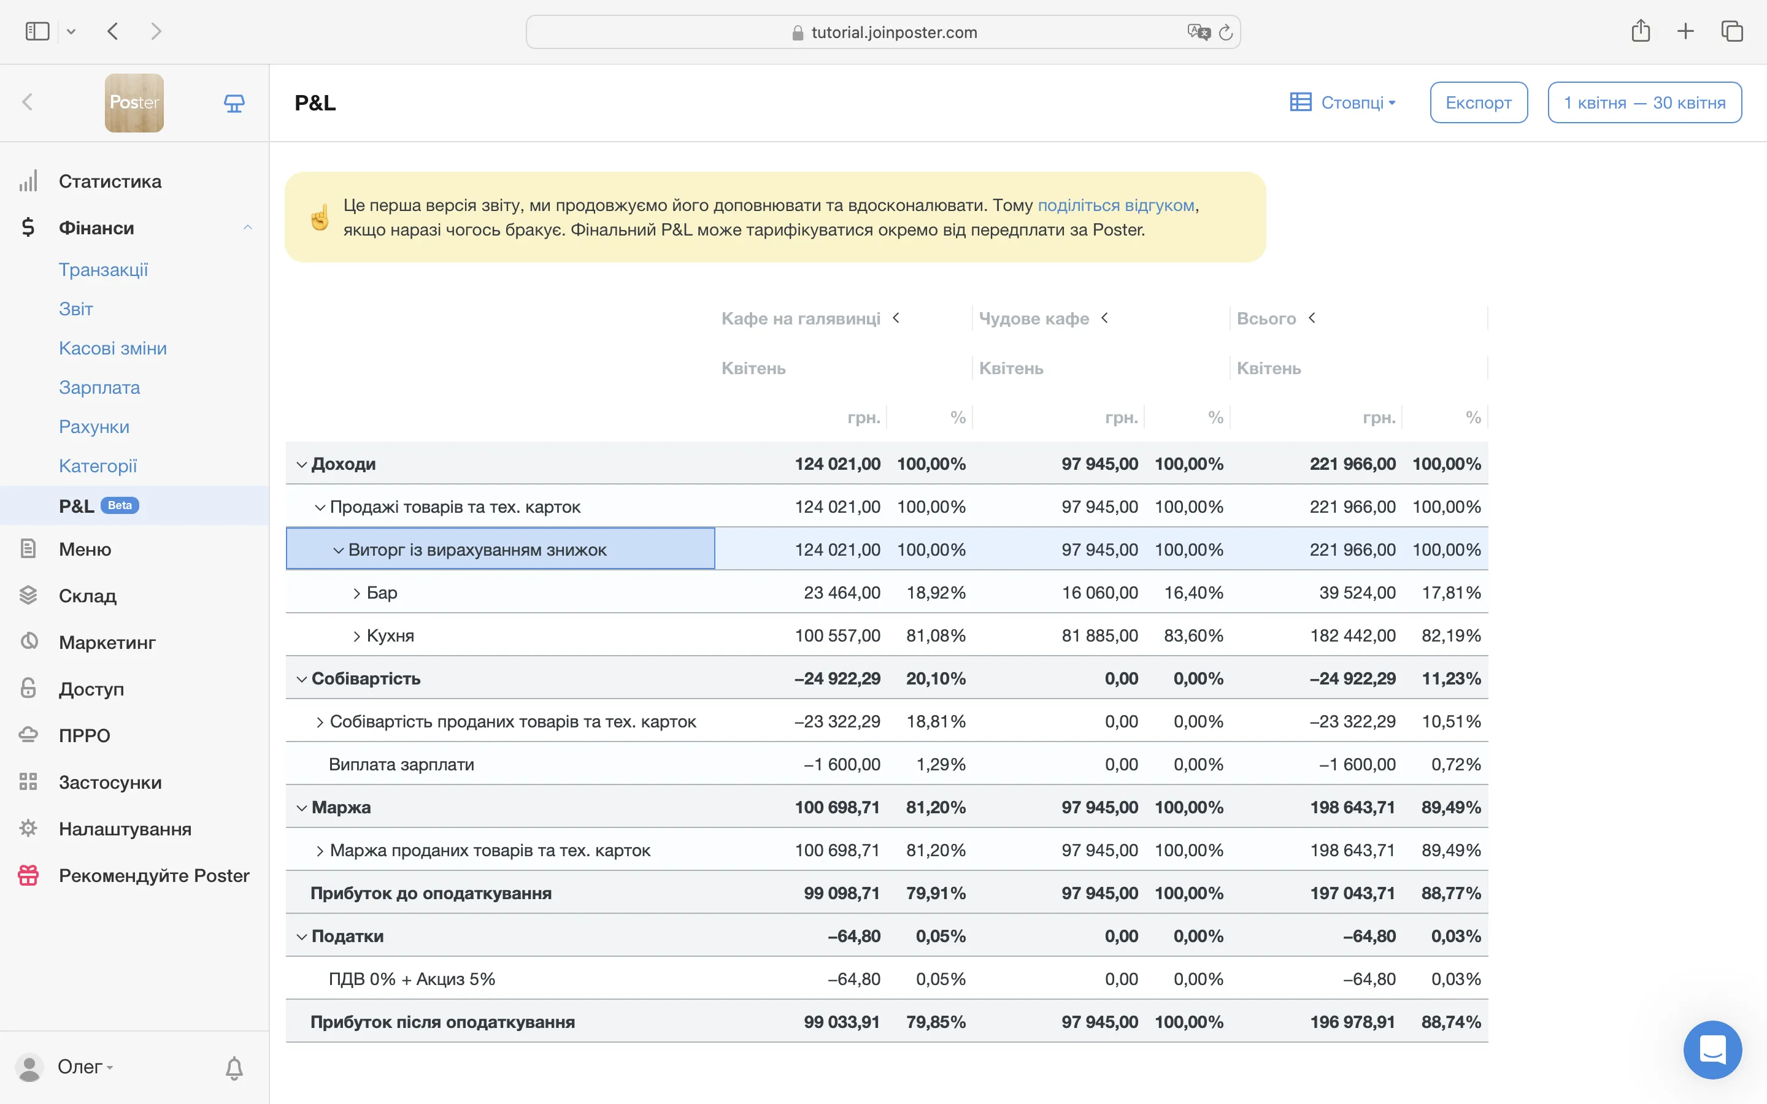Open the Статистика section

click(x=110, y=181)
